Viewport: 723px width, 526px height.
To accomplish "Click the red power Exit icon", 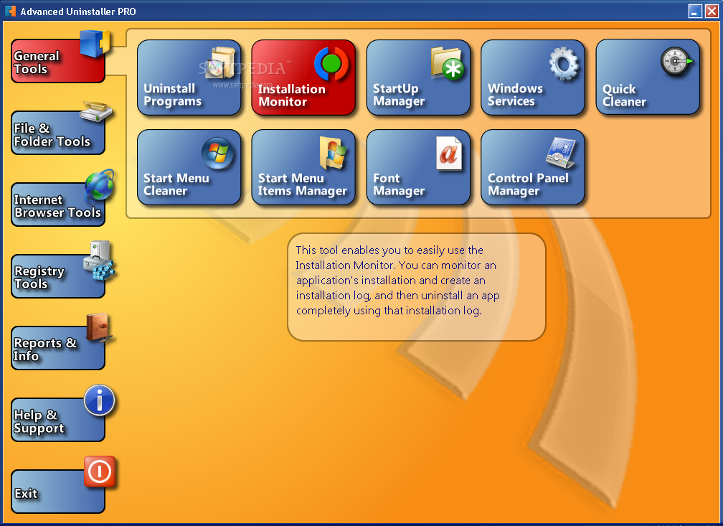I will 100,471.
